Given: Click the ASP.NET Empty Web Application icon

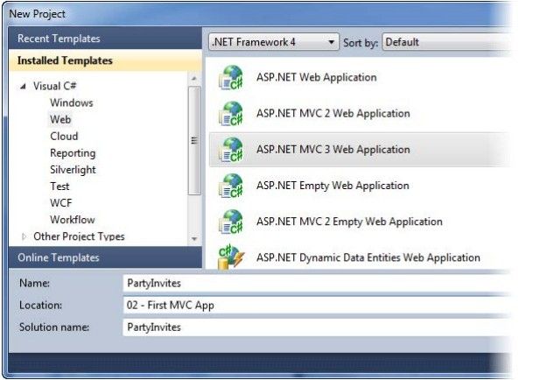Looking at the screenshot, I should pyautogui.click(x=231, y=186).
